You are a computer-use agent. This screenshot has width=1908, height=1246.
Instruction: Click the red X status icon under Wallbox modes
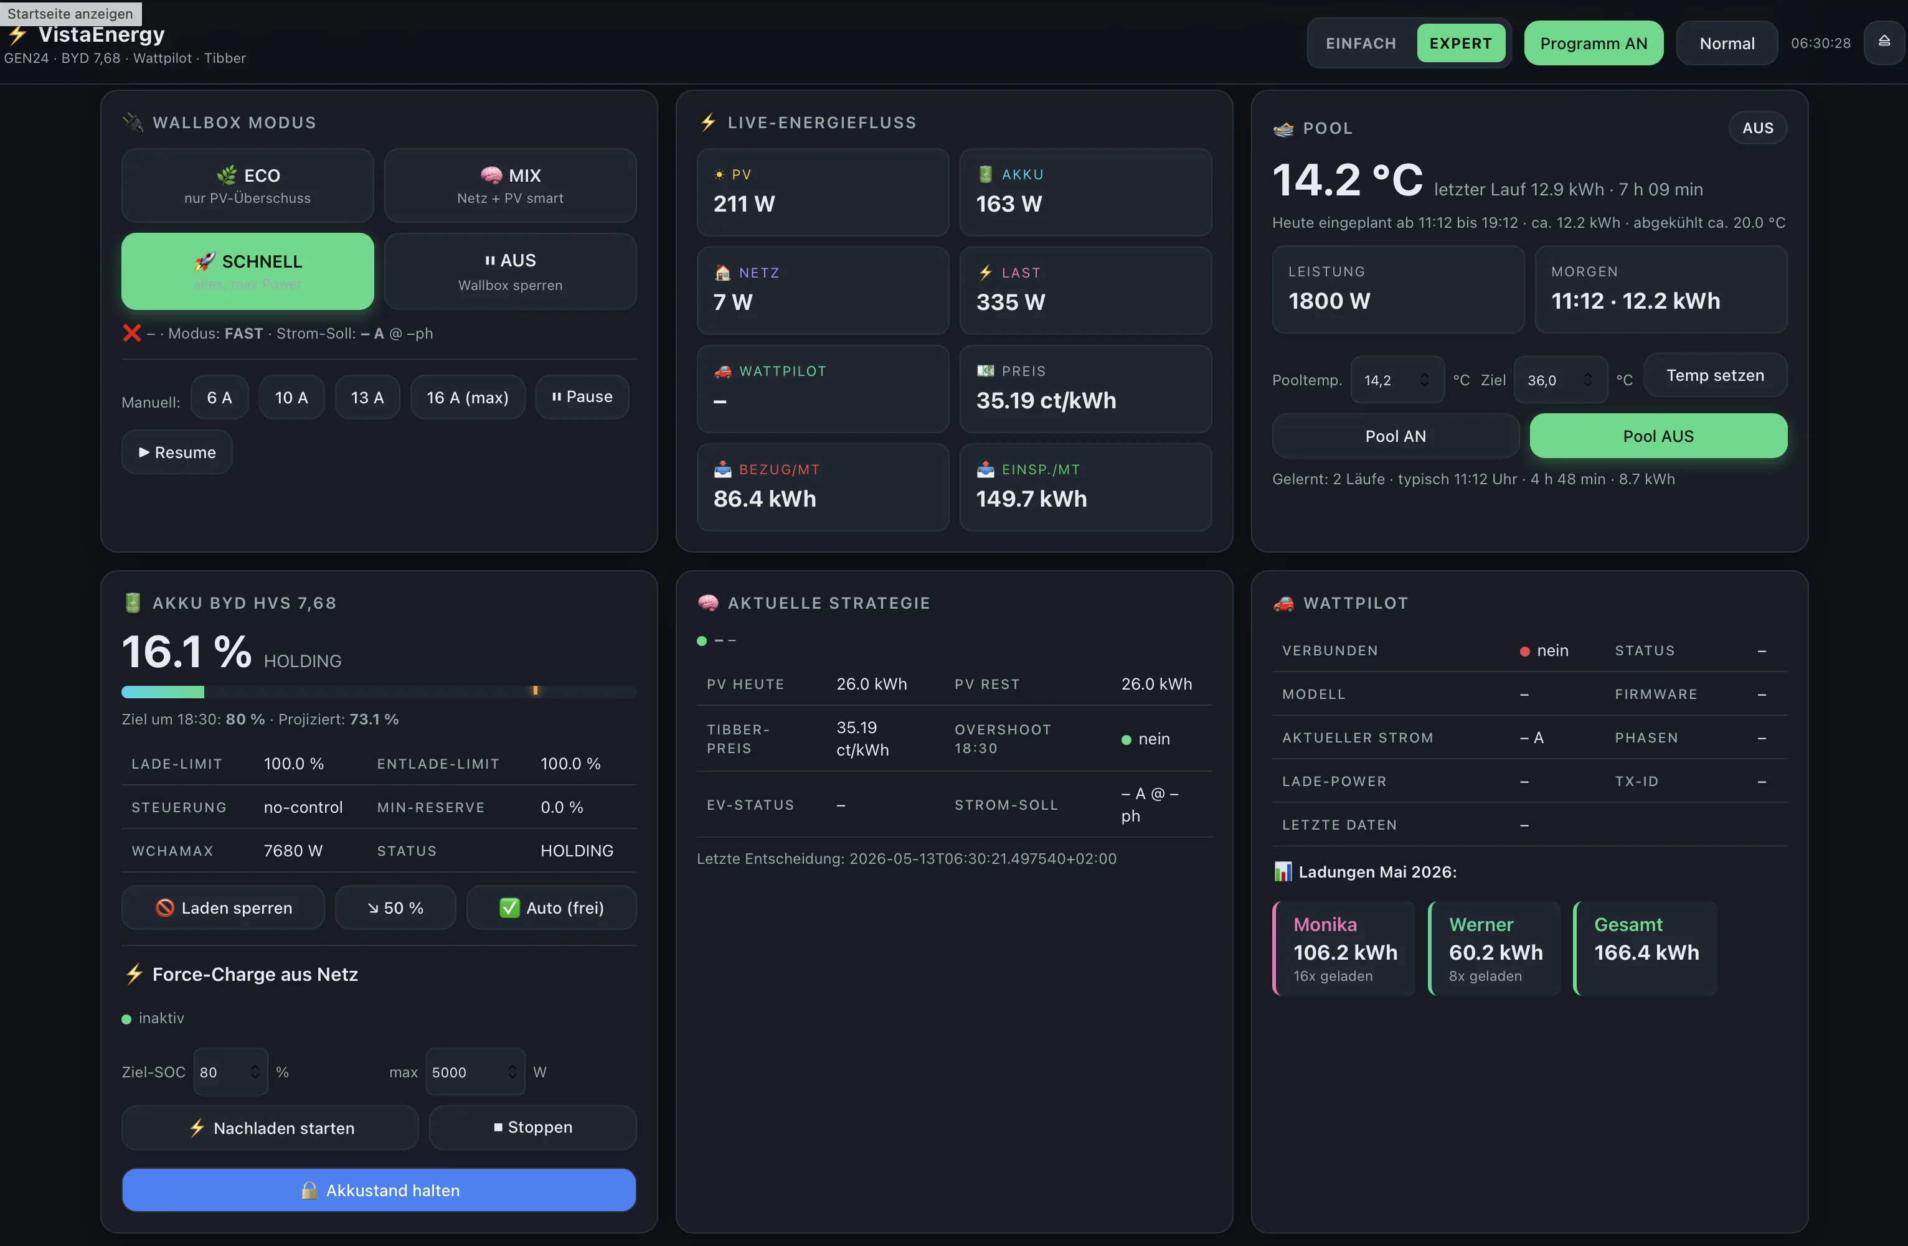(131, 332)
